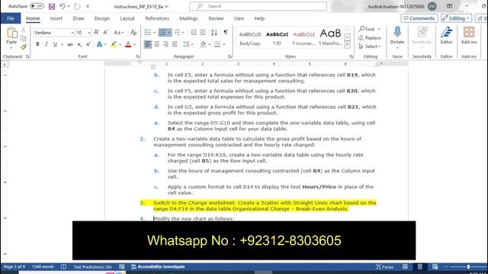The image size is (488, 274).
Task: Apply the MainPro heading style
Action: 330,38
